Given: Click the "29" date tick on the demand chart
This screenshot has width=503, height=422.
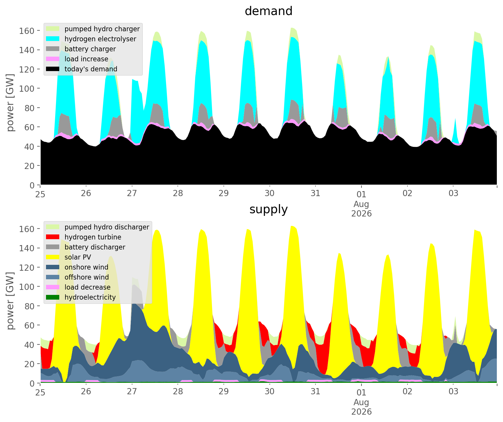Looking at the screenshot, I should pos(224,194).
